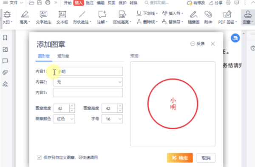Increase the 图章宽度 value
This screenshot has height=167, width=255.
click(x=72, y=106)
